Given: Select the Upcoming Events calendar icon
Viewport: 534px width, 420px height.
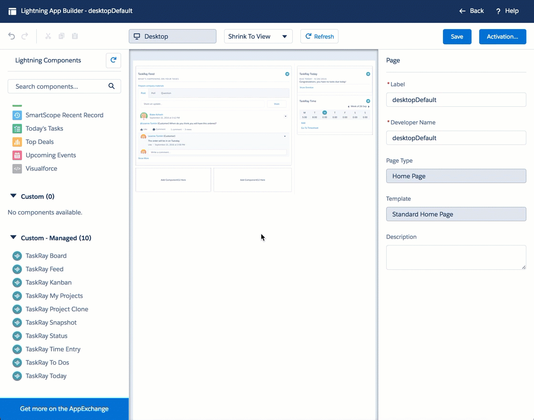Looking at the screenshot, I should coord(17,155).
